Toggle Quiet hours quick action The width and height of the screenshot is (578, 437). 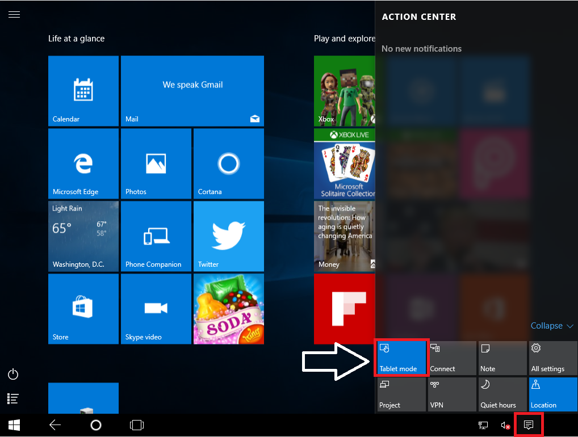pos(502,394)
